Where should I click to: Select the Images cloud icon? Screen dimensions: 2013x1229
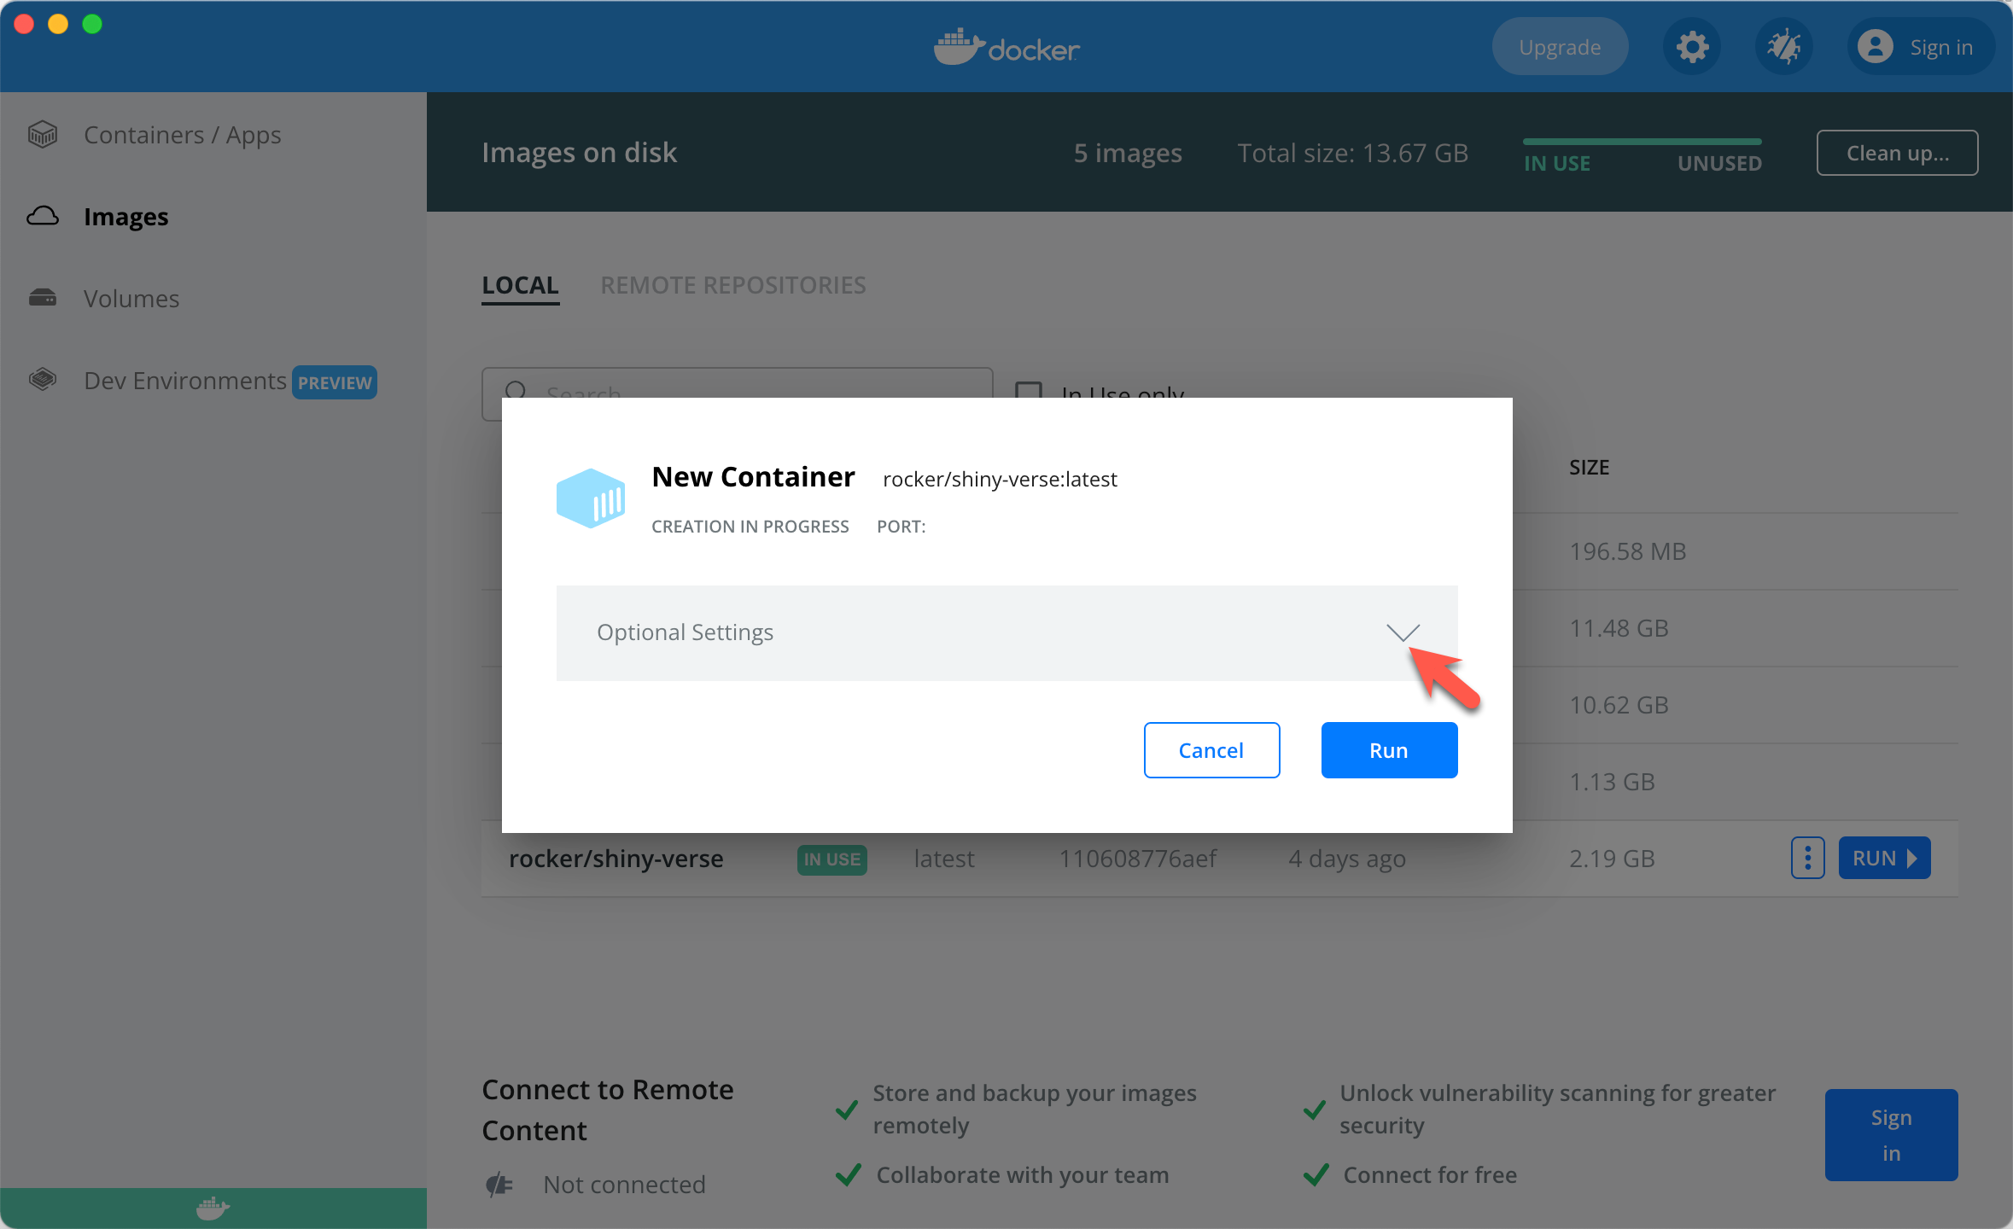[x=43, y=216]
